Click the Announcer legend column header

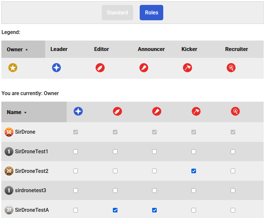pyautogui.click(x=151, y=49)
